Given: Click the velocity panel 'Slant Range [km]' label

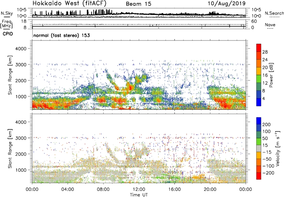Looking at the screenshot, I should coord(10,149).
